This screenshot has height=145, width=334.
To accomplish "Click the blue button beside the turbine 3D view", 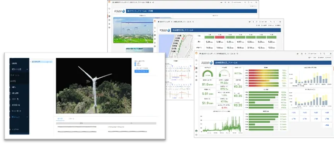I will pyautogui.click(x=141, y=71).
